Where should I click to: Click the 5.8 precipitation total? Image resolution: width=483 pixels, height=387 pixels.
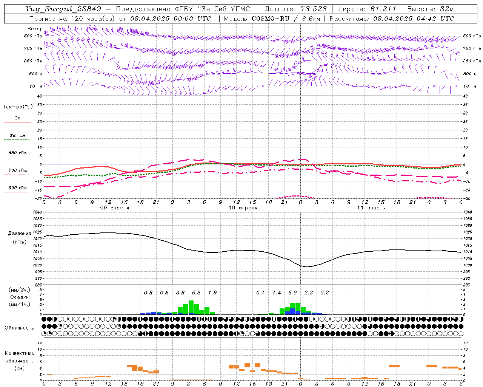[292, 293]
